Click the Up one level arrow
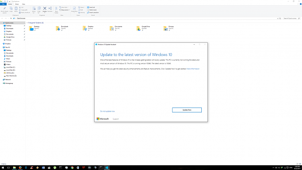The image size is (302, 170). [x=11, y=18]
